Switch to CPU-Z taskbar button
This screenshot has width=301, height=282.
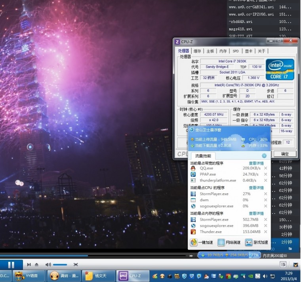133,276
